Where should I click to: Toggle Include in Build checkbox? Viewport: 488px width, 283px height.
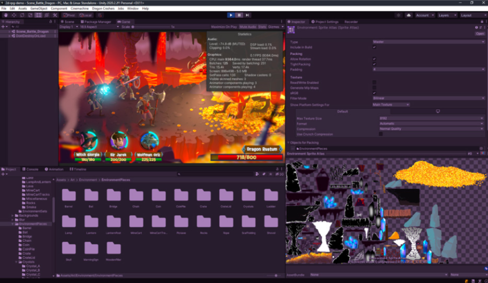pos(375,47)
